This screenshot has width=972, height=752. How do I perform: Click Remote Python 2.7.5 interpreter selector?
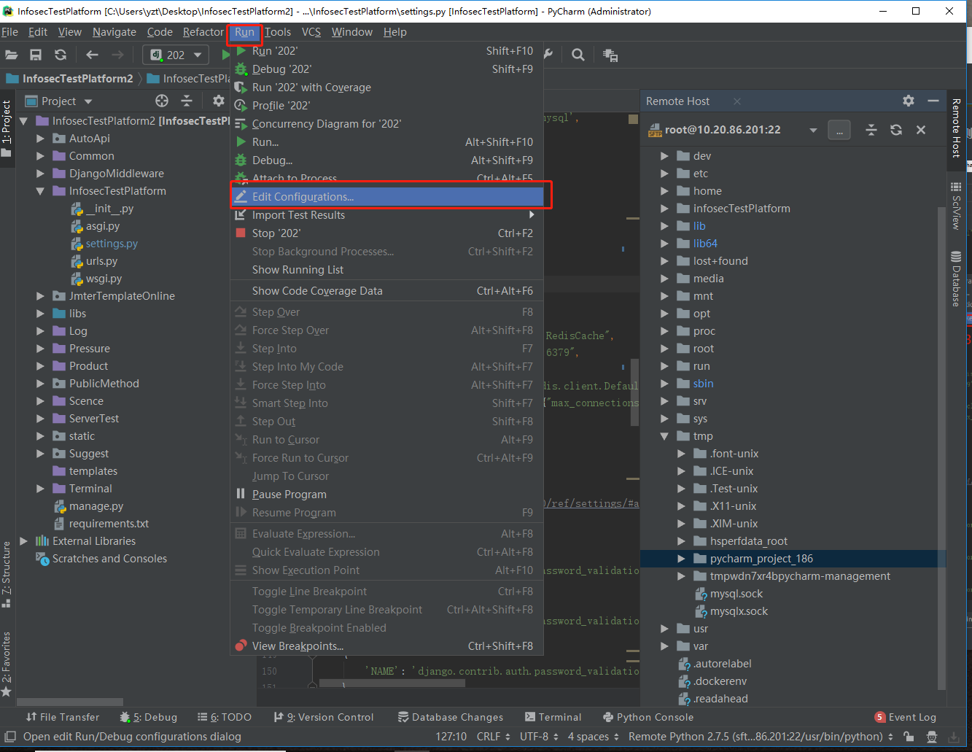[761, 737]
